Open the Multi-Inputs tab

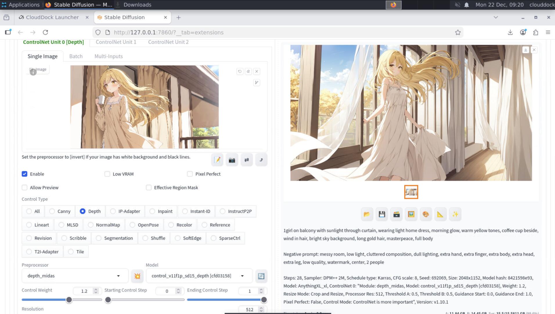[109, 56]
